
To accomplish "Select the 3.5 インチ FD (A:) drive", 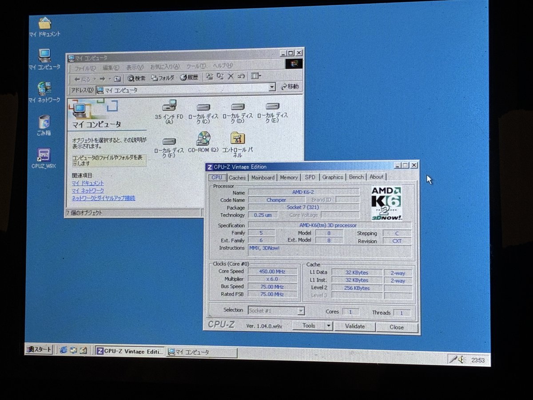I will click(x=169, y=112).
